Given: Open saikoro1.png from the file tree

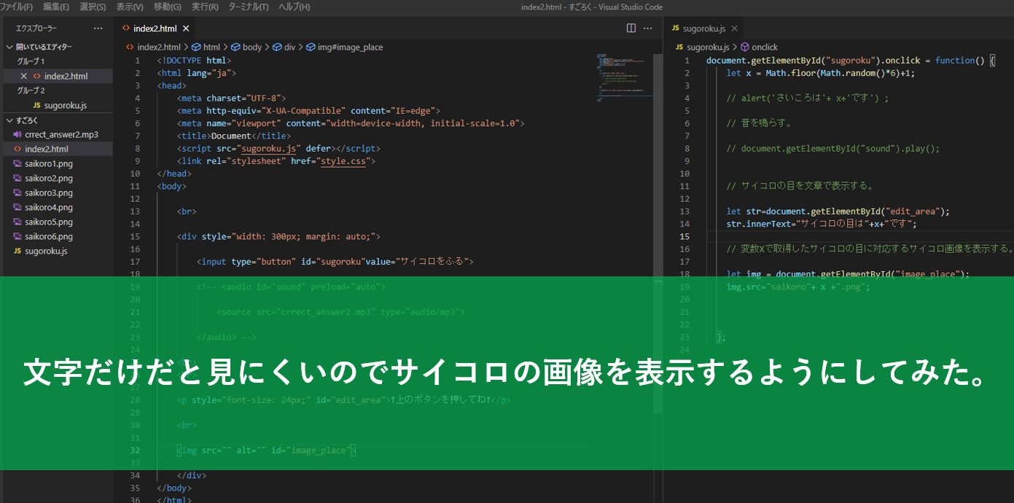Looking at the screenshot, I should point(49,164).
